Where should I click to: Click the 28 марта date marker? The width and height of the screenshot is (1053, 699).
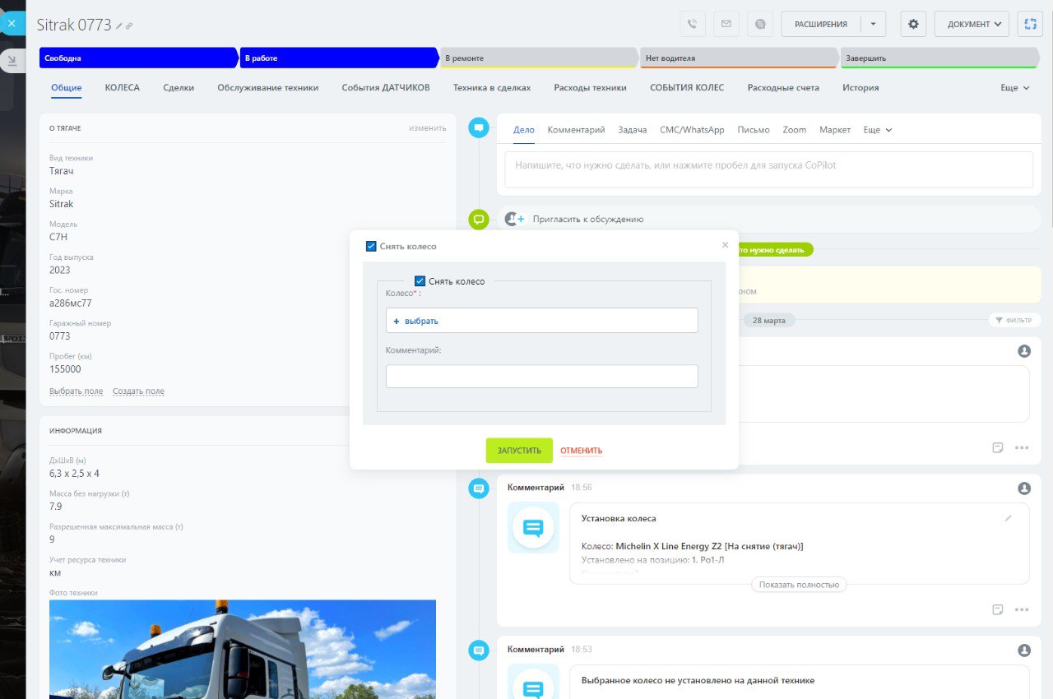768,320
